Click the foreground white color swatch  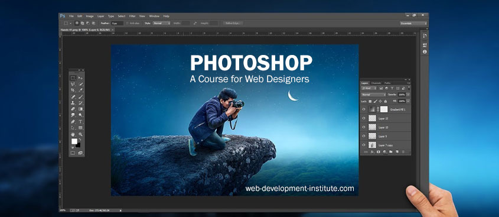[x=74, y=141]
